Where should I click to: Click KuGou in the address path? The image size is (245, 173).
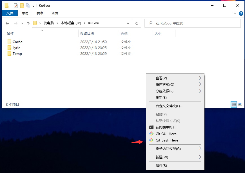tap(93, 23)
